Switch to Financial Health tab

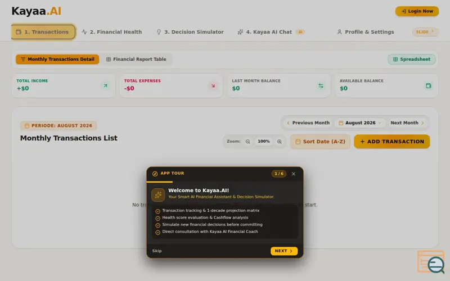[112, 32]
